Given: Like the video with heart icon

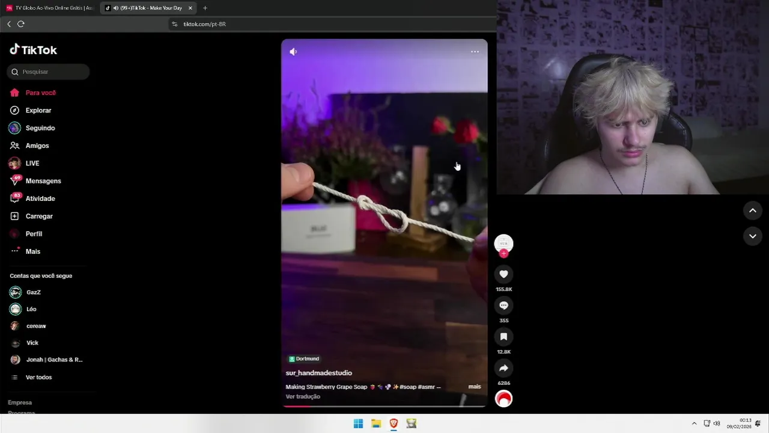Looking at the screenshot, I should pyautogui.click(x=503, y=274).
